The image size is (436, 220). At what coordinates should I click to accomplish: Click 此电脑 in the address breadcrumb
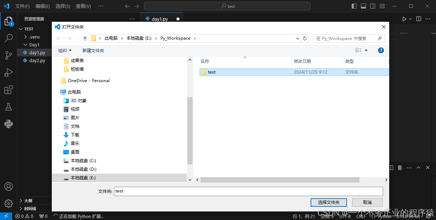[x=111, y=38]
